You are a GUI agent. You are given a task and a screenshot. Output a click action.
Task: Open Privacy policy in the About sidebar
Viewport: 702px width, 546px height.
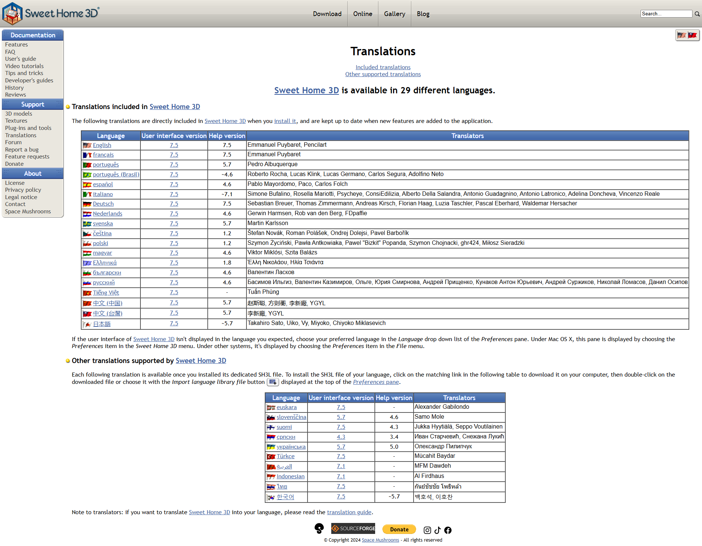click(x=23, y=190)
